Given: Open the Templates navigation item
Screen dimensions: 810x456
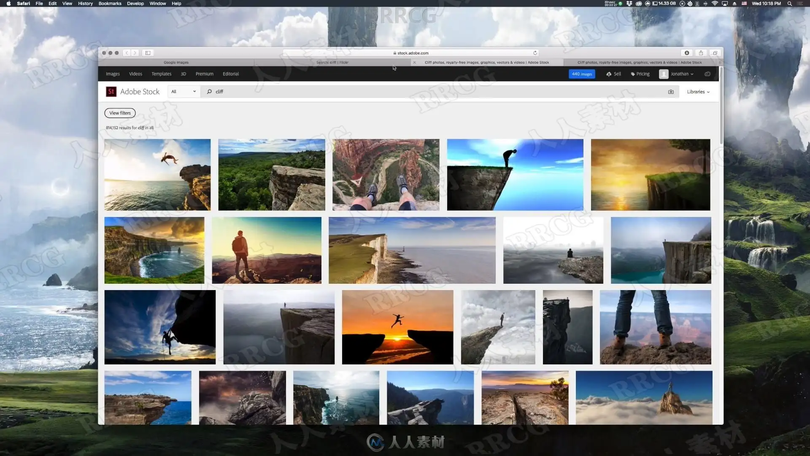Looking at the screenshot, I should click(161, 74).
